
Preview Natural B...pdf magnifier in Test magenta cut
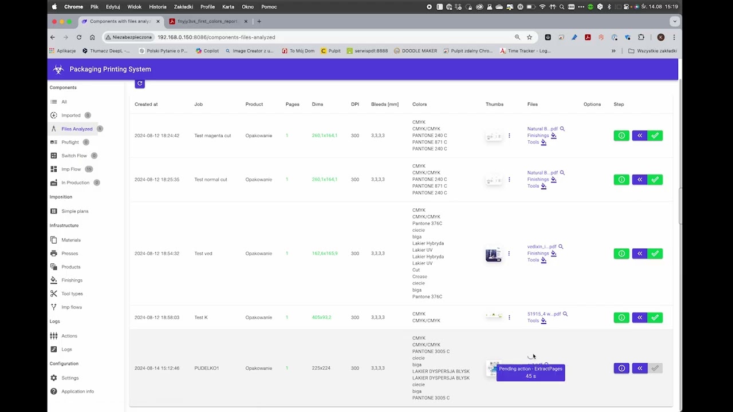(x=562, y=129)
